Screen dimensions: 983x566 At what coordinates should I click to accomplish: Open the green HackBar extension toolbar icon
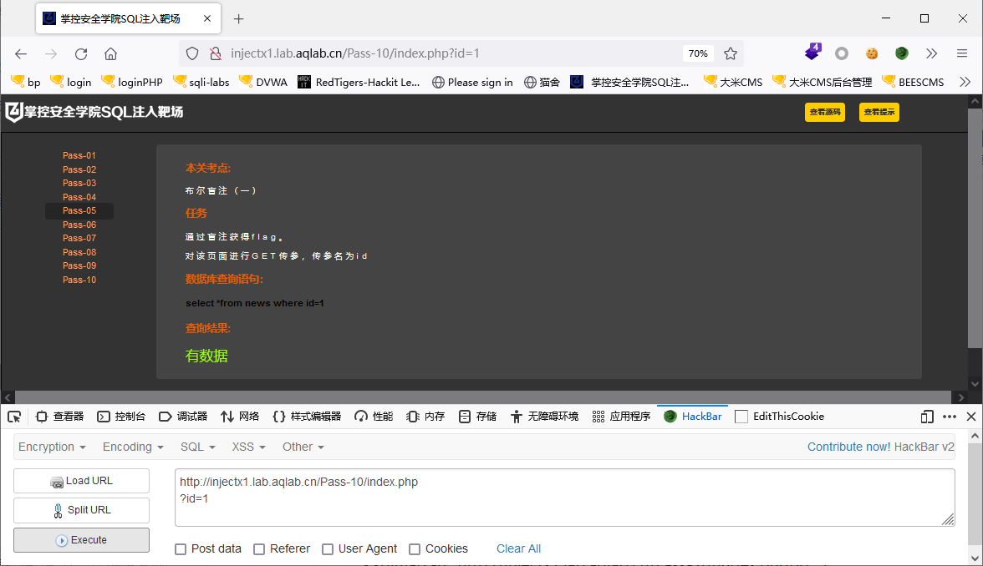901,53
